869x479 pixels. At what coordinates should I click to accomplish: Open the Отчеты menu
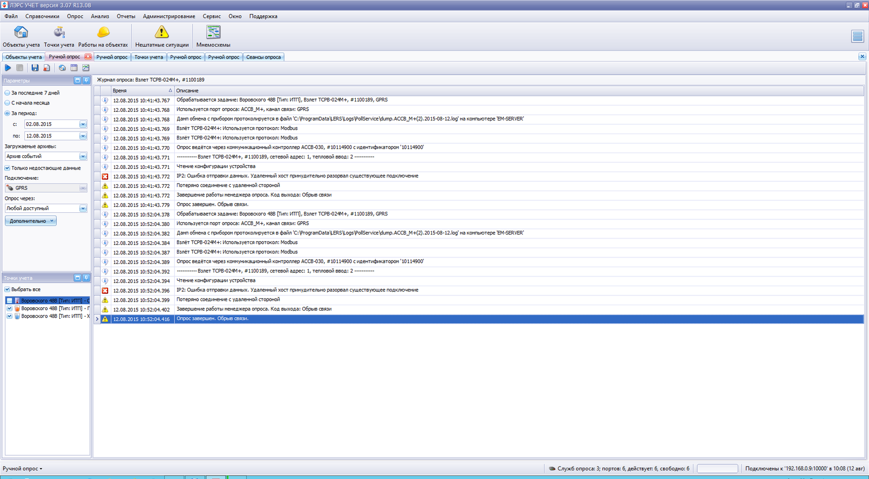[x=126, y=16]
